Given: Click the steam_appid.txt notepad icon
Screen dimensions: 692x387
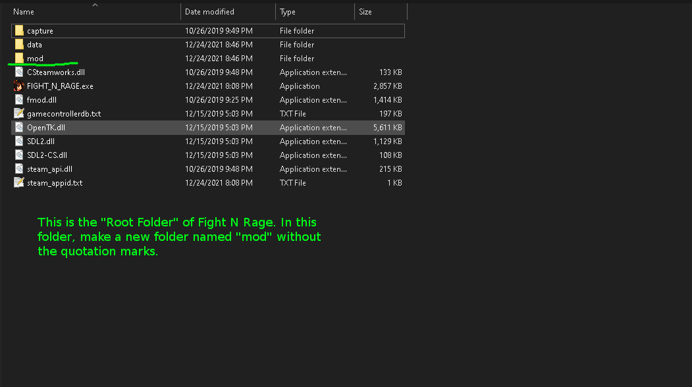Looking at the screenshot, I should point(19,182).
